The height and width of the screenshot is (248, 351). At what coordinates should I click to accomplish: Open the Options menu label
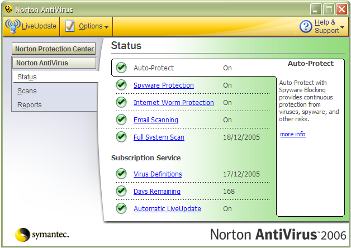(x=91, y=26)
